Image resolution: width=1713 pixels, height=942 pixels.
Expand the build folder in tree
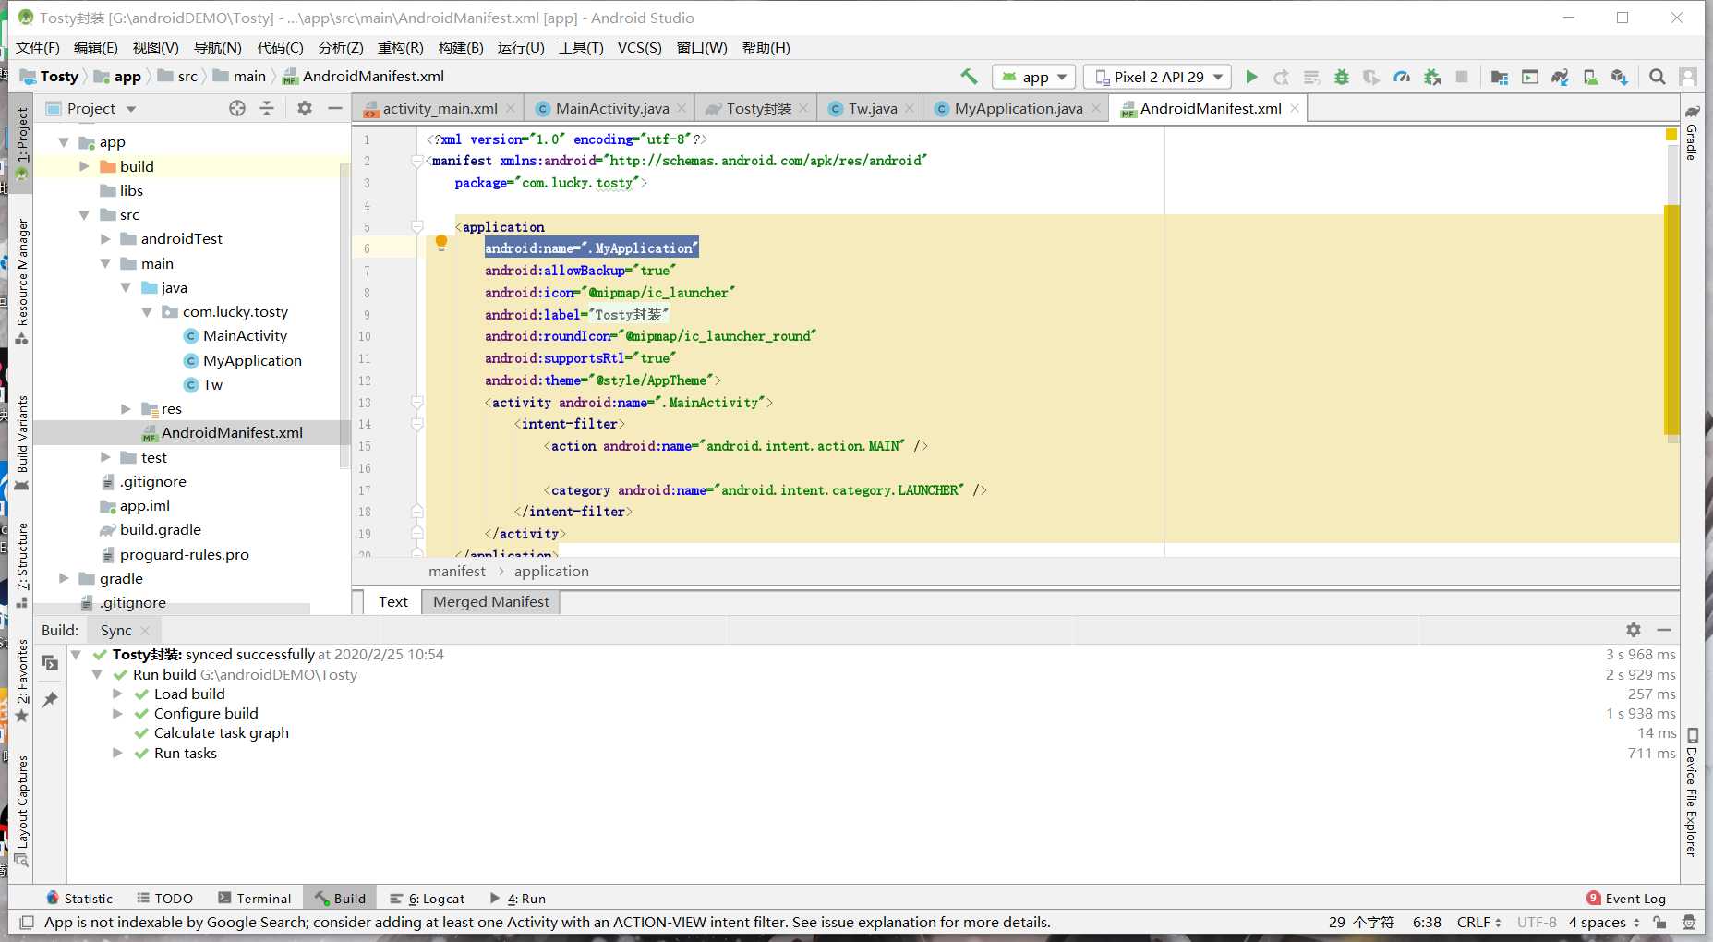click(x=84, y=166)
